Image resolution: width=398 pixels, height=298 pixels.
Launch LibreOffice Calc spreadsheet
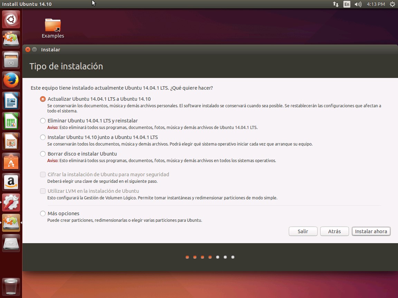[x=11, y=121]
